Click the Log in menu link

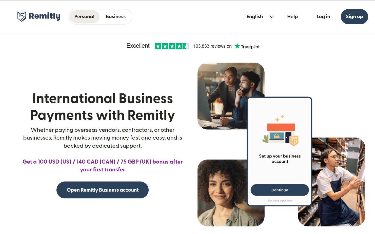pos(323,17)
